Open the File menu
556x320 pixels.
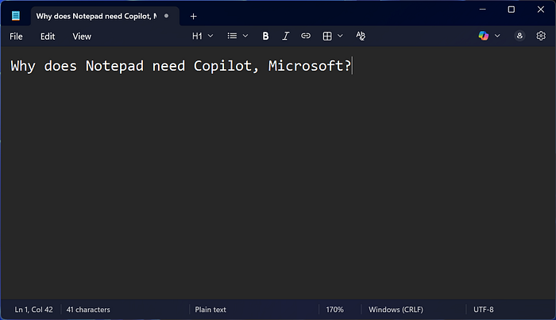[16, 36]
